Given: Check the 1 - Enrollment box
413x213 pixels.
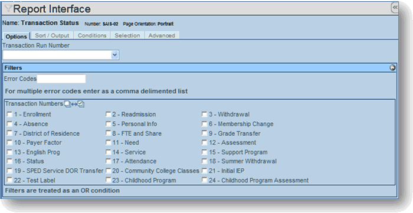Looking at the screenshot, I should coord(10,114).
